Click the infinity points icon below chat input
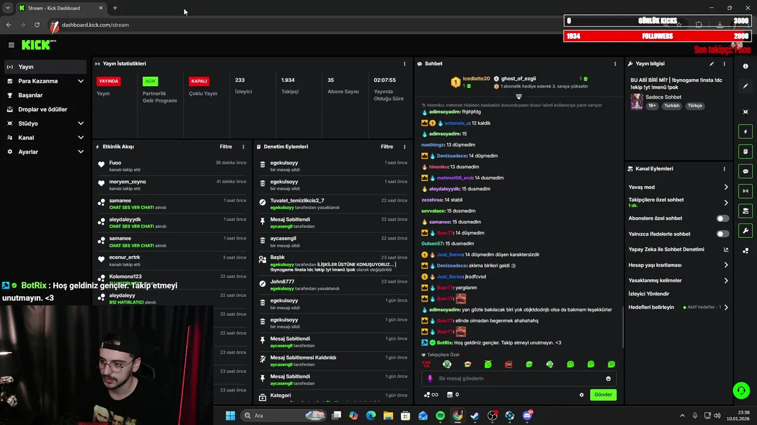The width and height of the screenshot is (757, 425). (431, 395)
